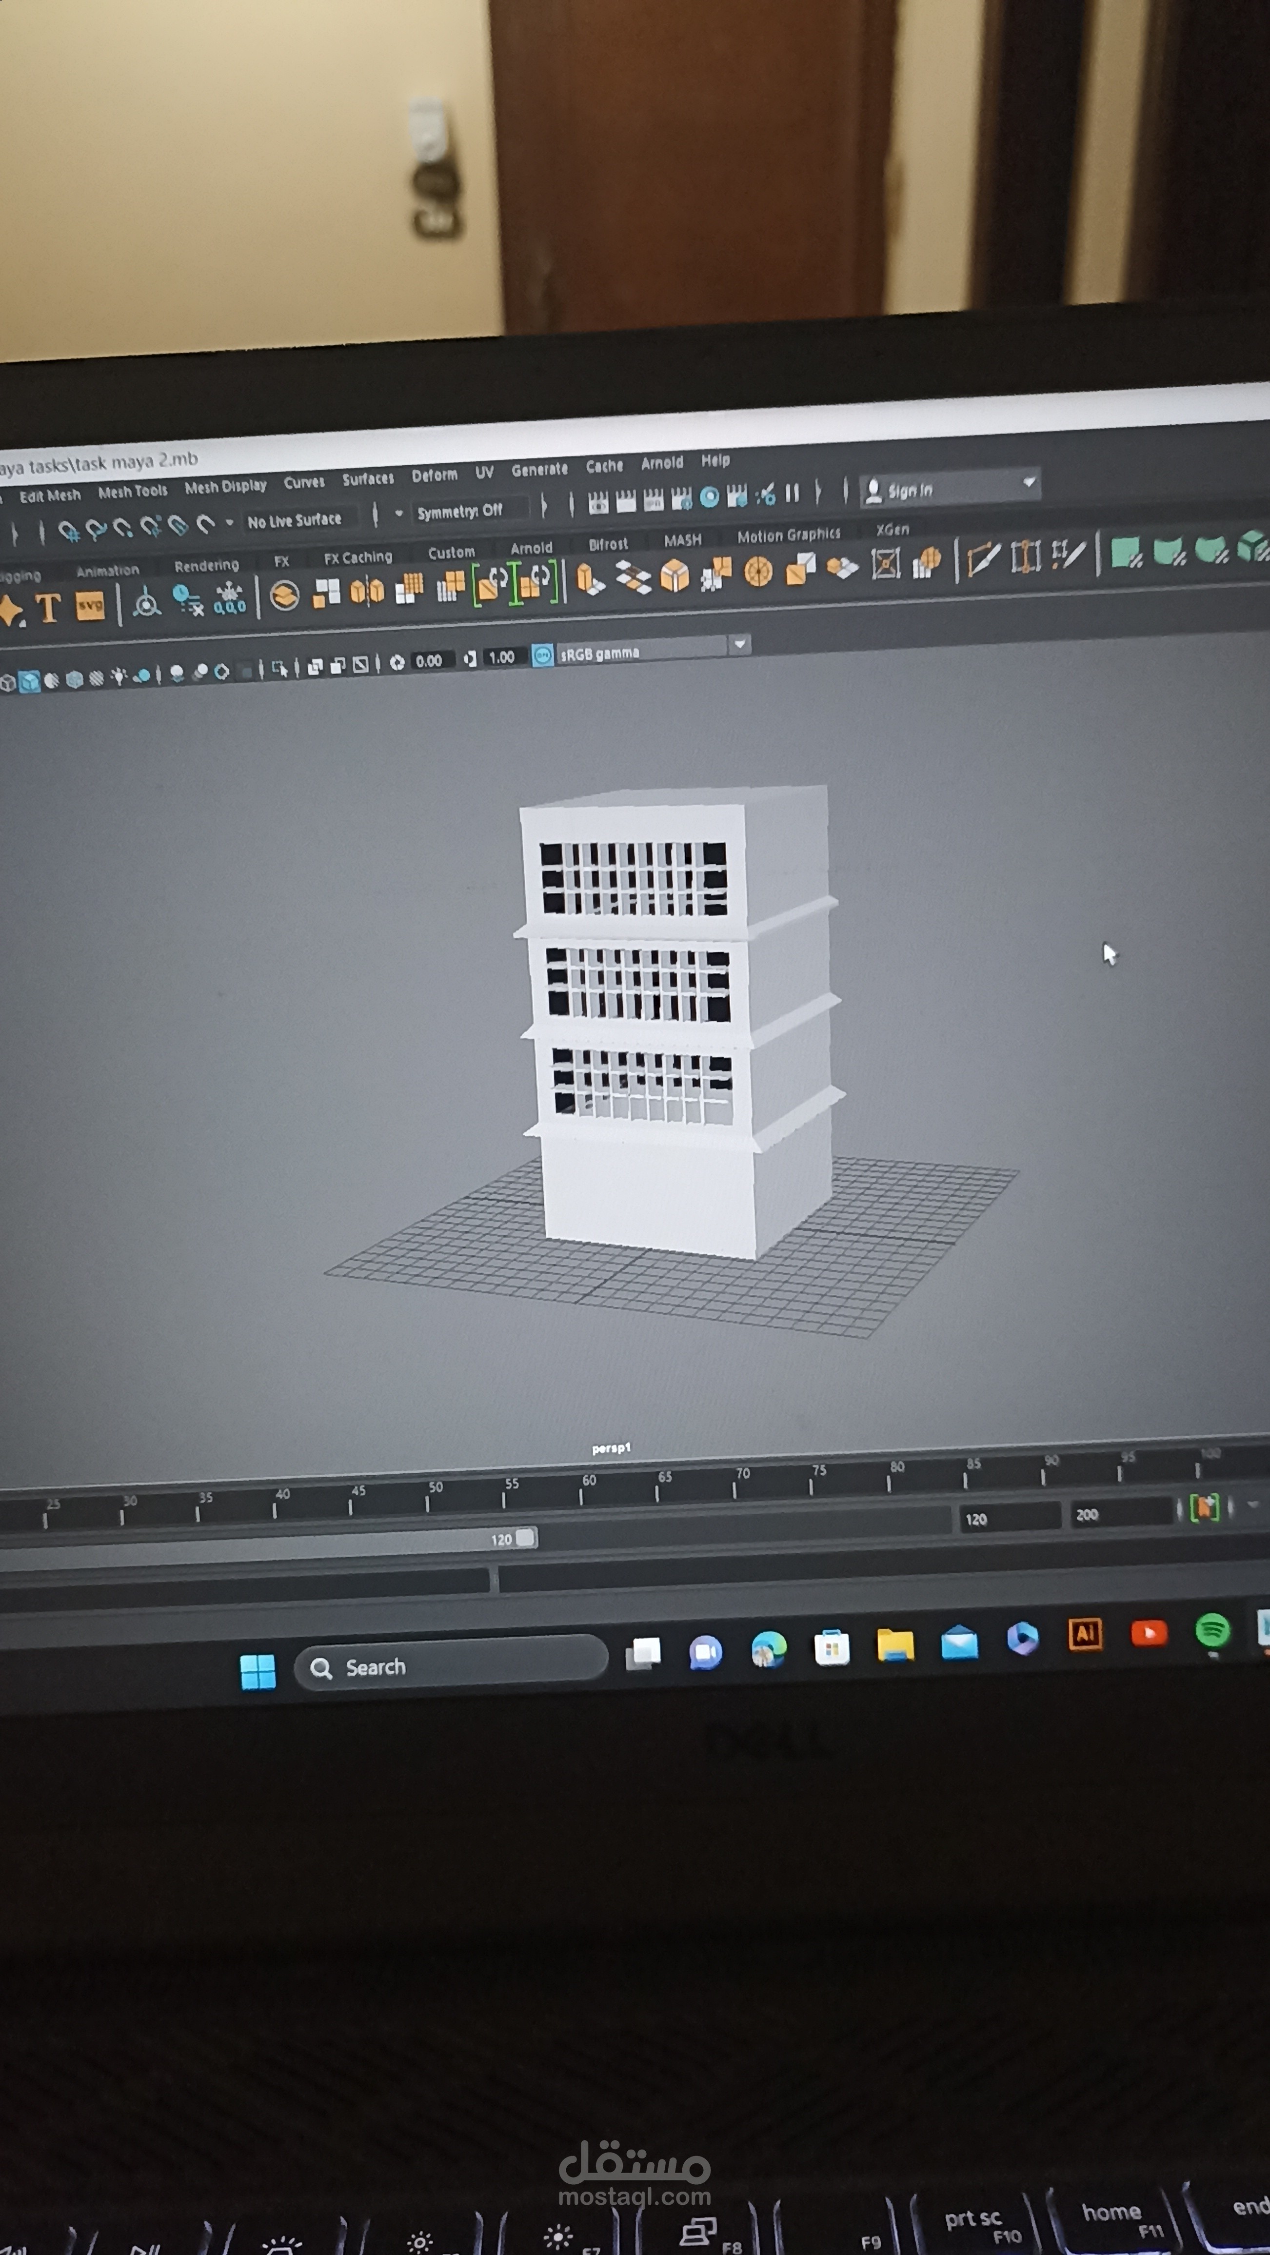1270x2255 pixels.
Task: Toggle the color management ON button
Action: pyautogui.click(x=543, y=655)
